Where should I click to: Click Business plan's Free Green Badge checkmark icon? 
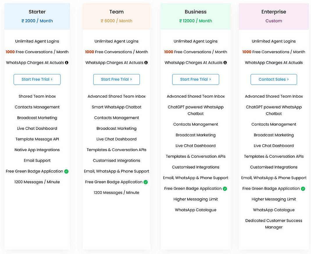click(x=224, y=189)
